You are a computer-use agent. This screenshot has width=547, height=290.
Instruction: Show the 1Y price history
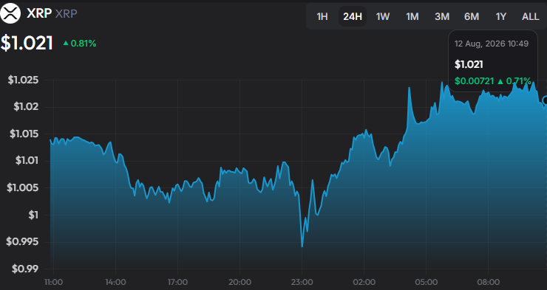[501, 16]
